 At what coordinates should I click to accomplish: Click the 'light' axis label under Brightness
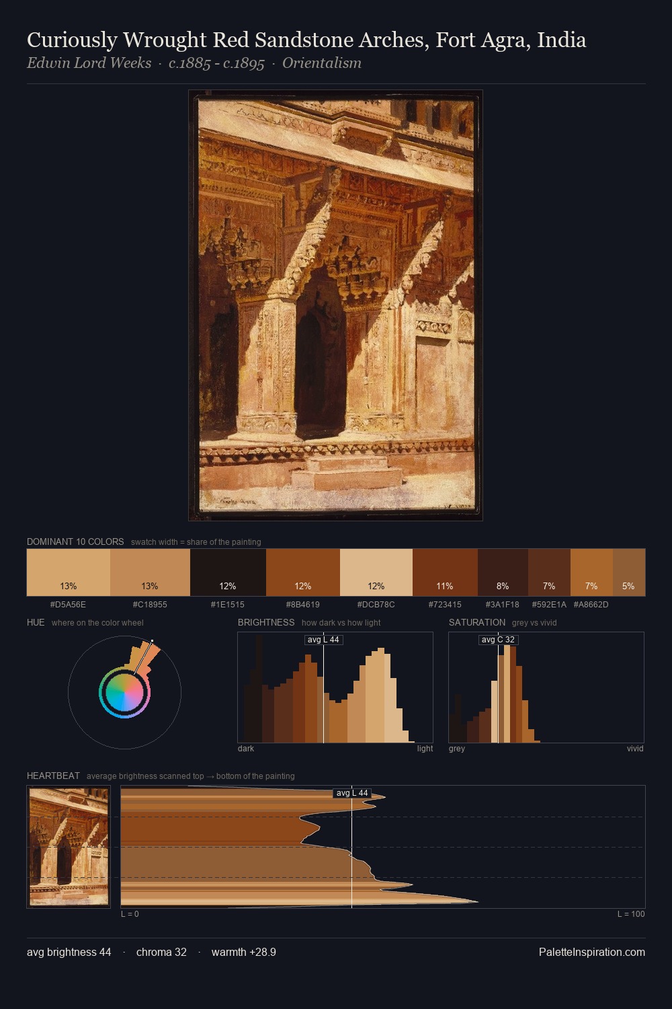425,749
